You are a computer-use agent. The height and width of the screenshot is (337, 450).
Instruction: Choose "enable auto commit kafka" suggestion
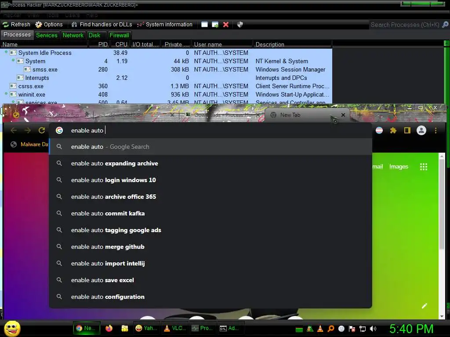(x=210, y=214)
